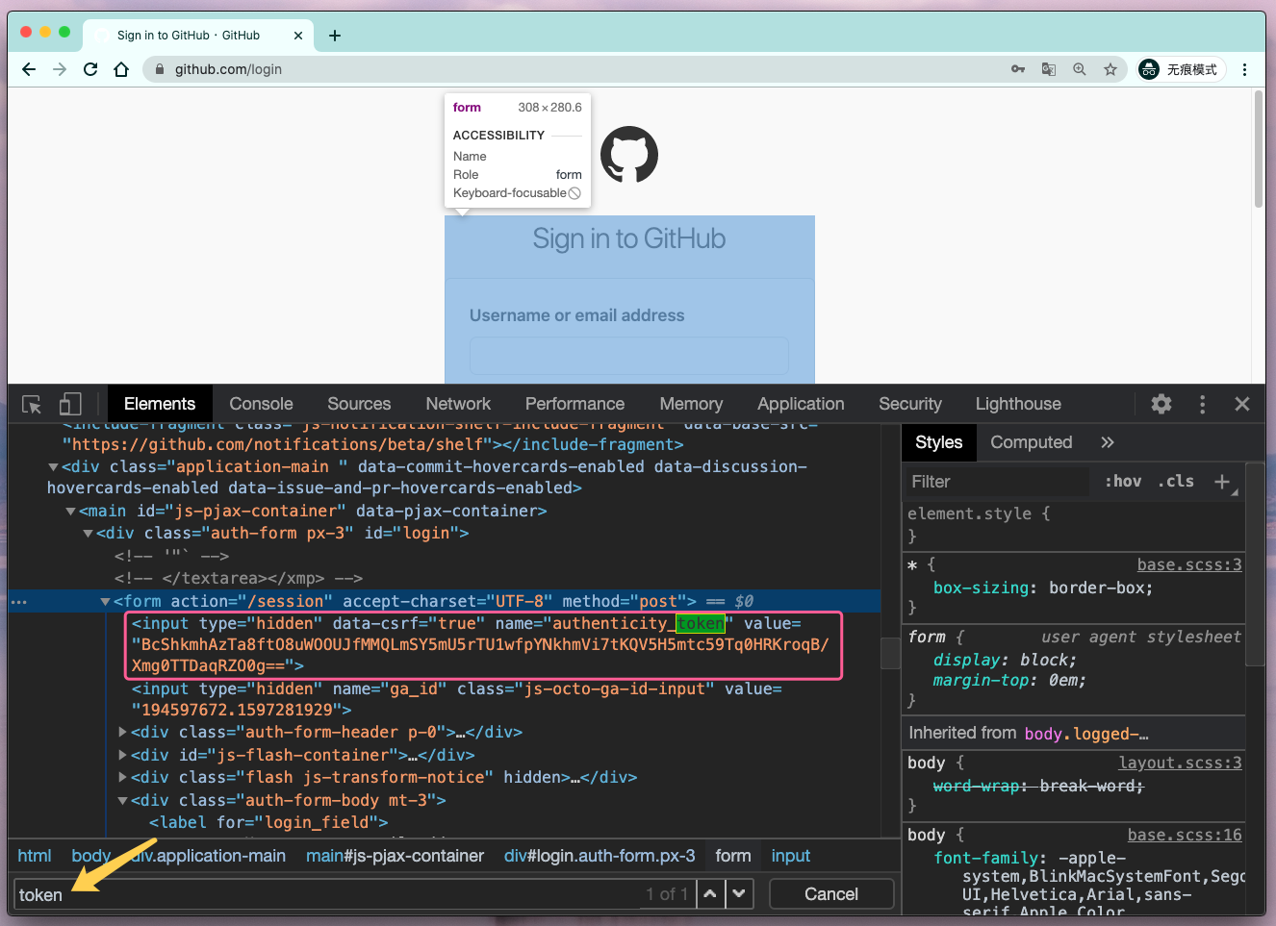Select the Computed pane tab
Image resolution: width=1276 pixels, height=926 pixels.
(x=1032, y=442)
